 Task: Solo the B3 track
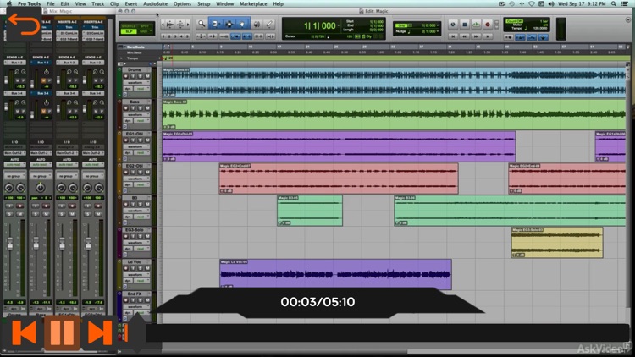pyautogui.click(x=140, y=204)
